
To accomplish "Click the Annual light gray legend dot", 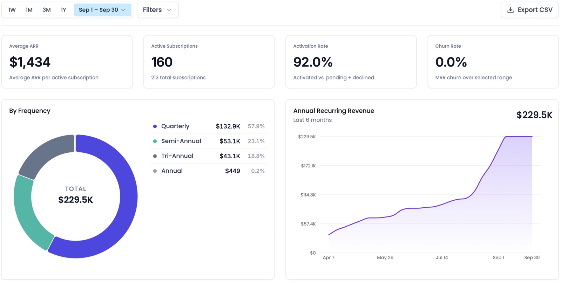I will [155, 171].
